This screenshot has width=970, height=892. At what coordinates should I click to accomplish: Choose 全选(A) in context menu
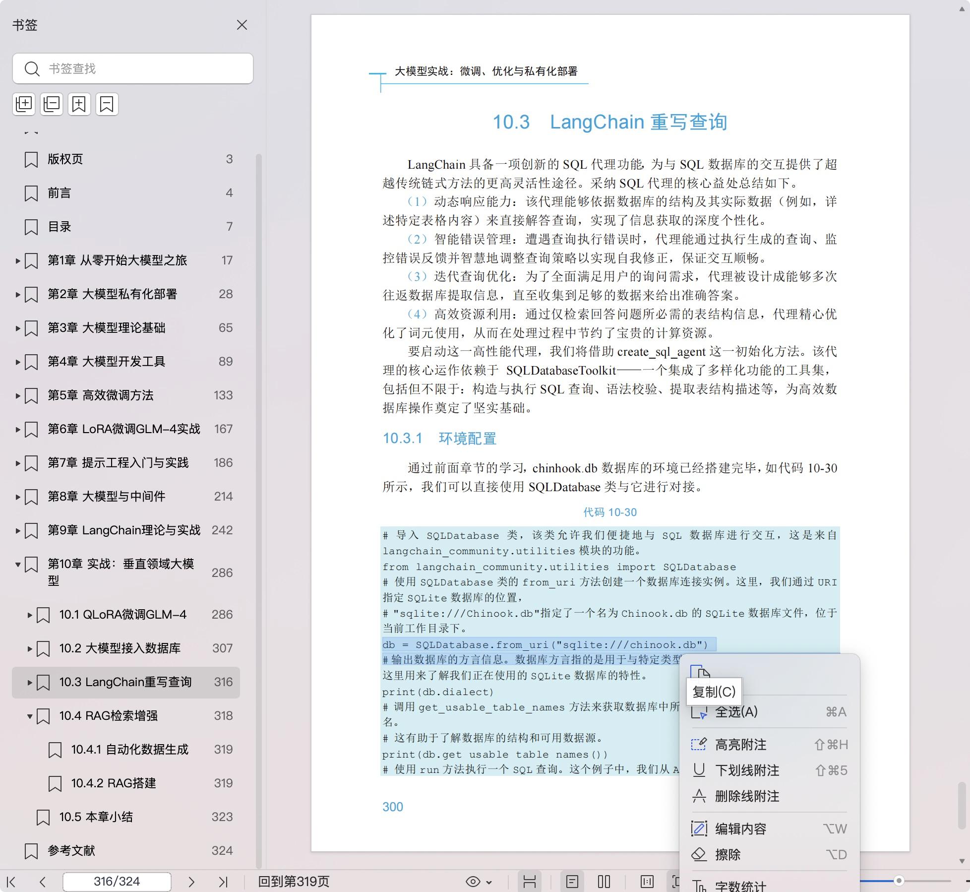point(769,712)
